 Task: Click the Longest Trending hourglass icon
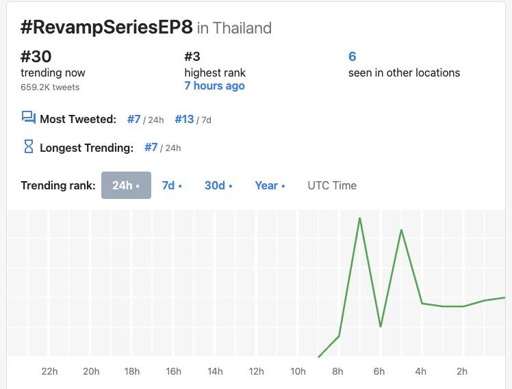click(28, 146)
